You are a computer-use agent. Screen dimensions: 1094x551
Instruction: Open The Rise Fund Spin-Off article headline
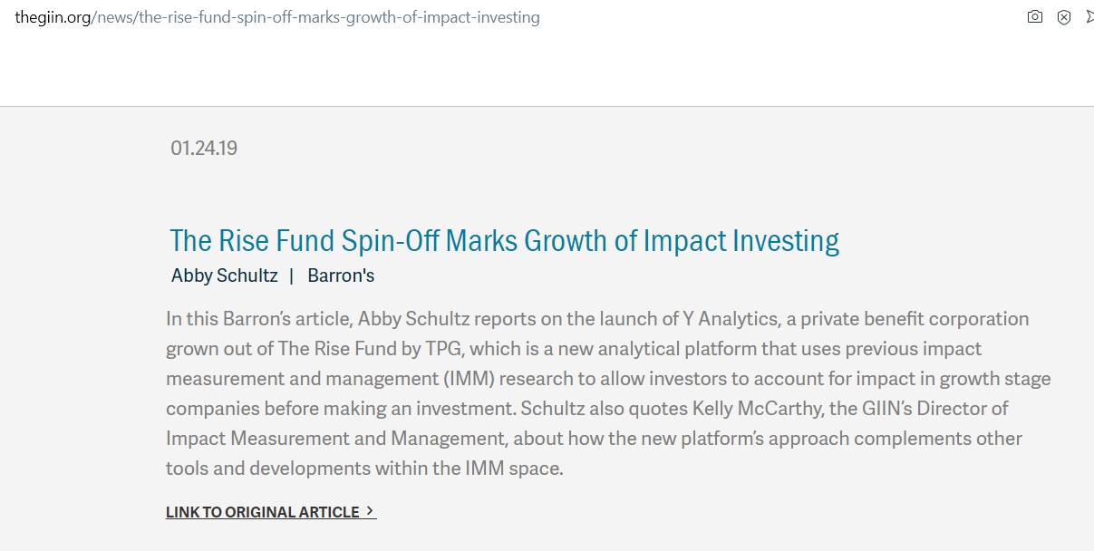point(504,240)
